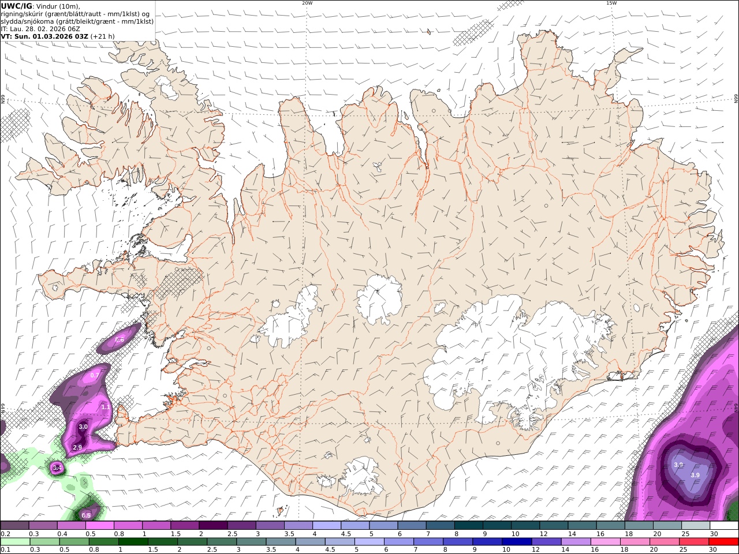
Task: Click the 20W longitude label
Action: click(x=307, y=3)
